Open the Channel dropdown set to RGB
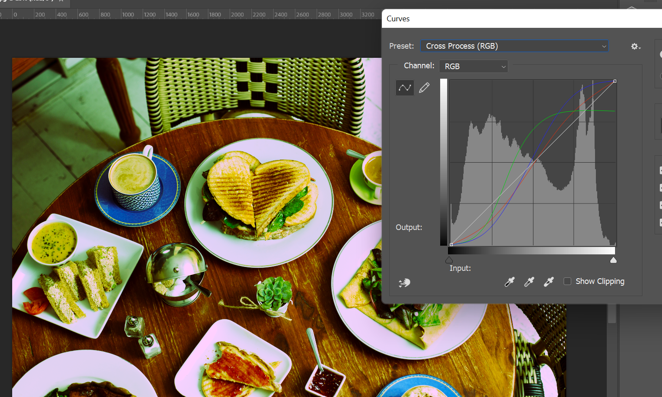 click(474, 66)
